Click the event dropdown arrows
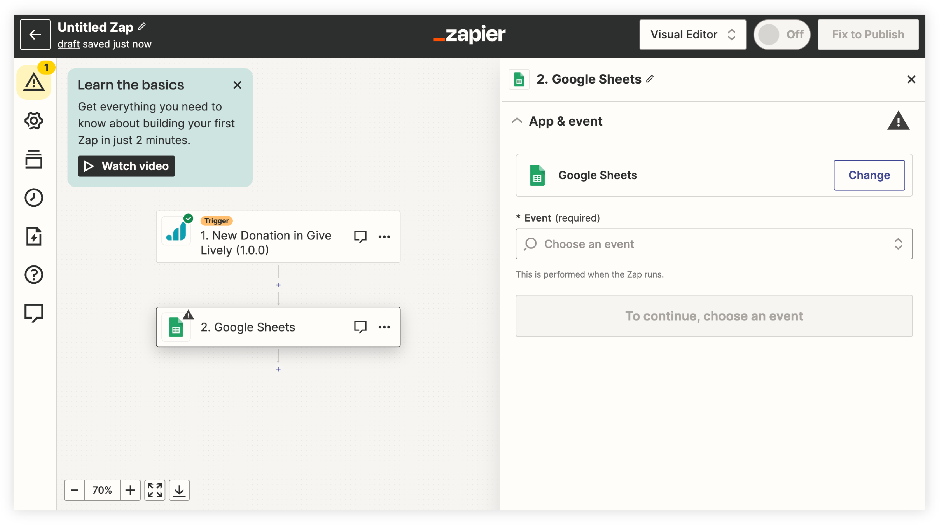Image resolution: width=940 pixels, height=525 pixels. tap(898, 244)
